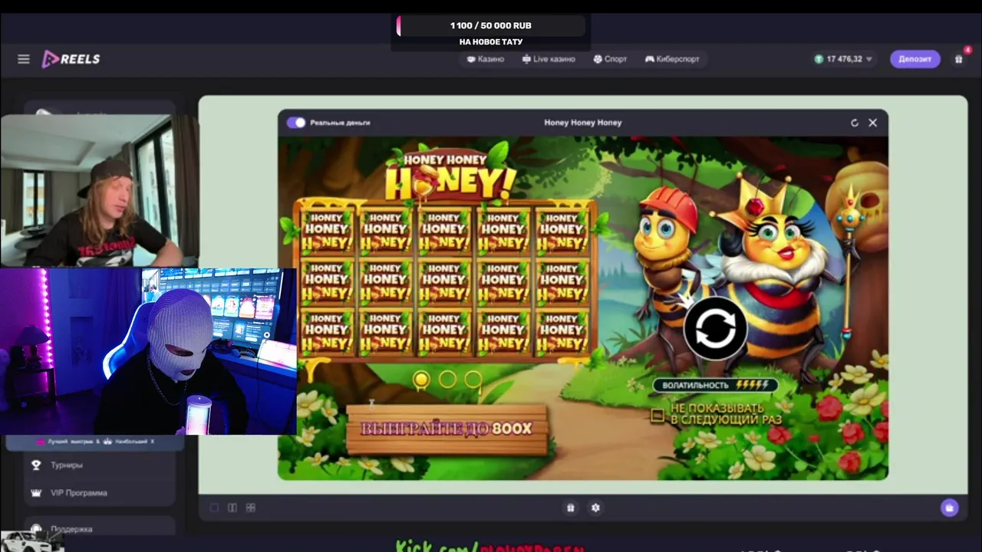
Task: Open the gift notifications icon in the header
Action: pos(959,59)
